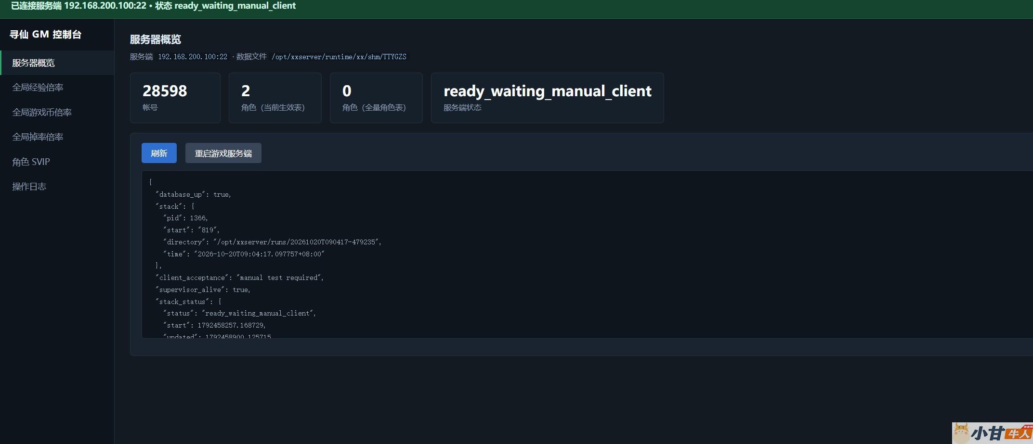Click the 服务器概览 page heading
Image resolution: width=1033 pixels, height=444 pixels.
tap(156, 39)
